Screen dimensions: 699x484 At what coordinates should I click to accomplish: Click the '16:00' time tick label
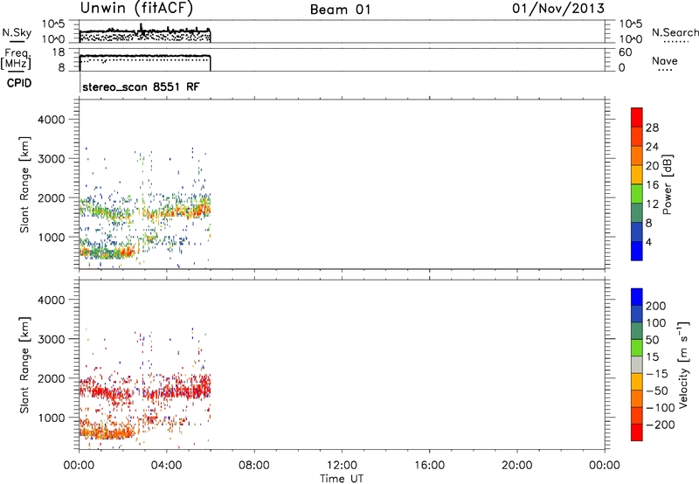pyautogui.click(x=429, y=466)
